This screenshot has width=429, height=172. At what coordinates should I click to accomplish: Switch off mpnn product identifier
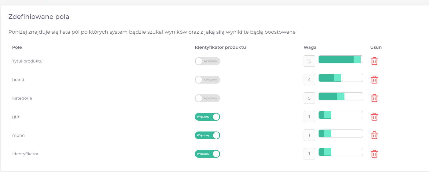[207, 135]
